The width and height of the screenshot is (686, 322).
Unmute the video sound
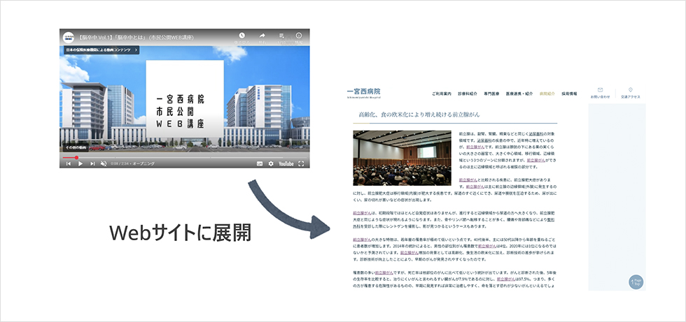[104, 163]
